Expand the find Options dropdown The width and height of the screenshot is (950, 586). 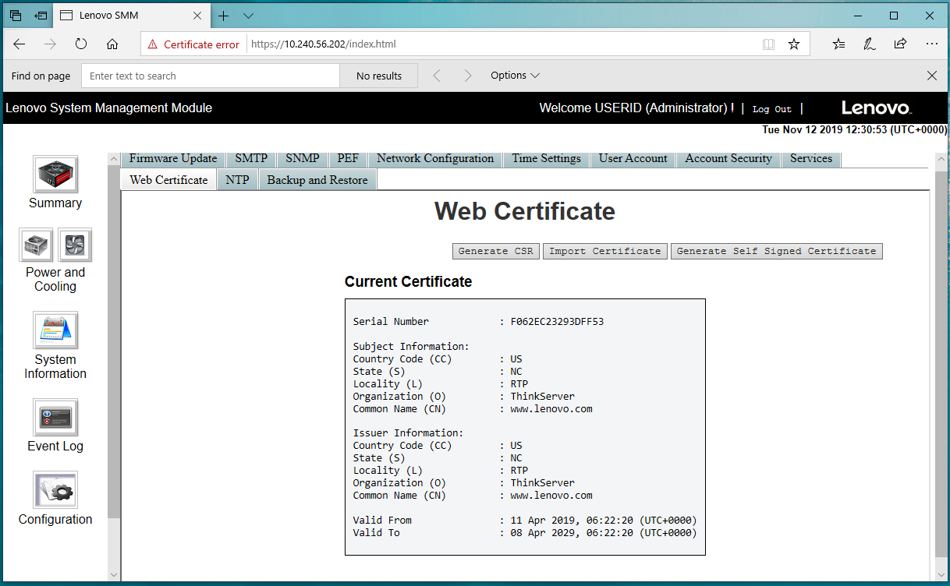(515, 76)
